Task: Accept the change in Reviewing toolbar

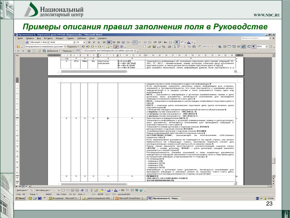Action: (x=93, y=47)
